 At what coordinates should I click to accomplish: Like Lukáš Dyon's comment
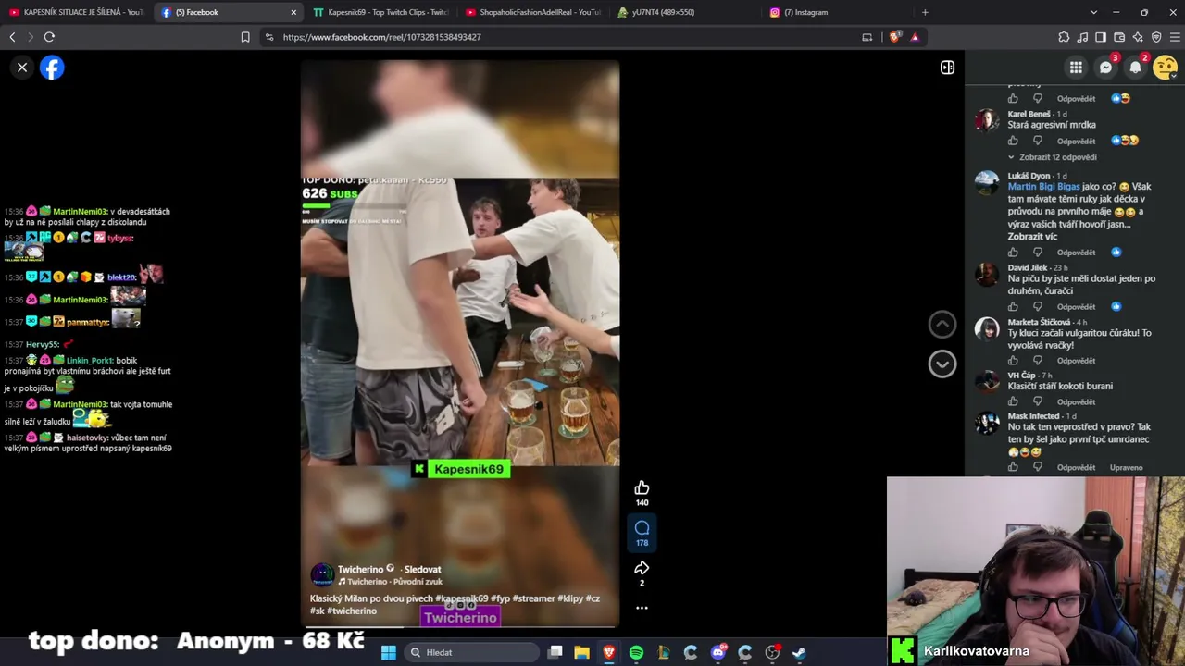1013,252
